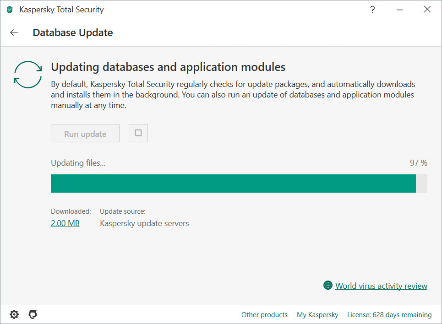
Task: Click the Kaspersky update servers source text
Action: pyautogui.click(x=144, y=223)
